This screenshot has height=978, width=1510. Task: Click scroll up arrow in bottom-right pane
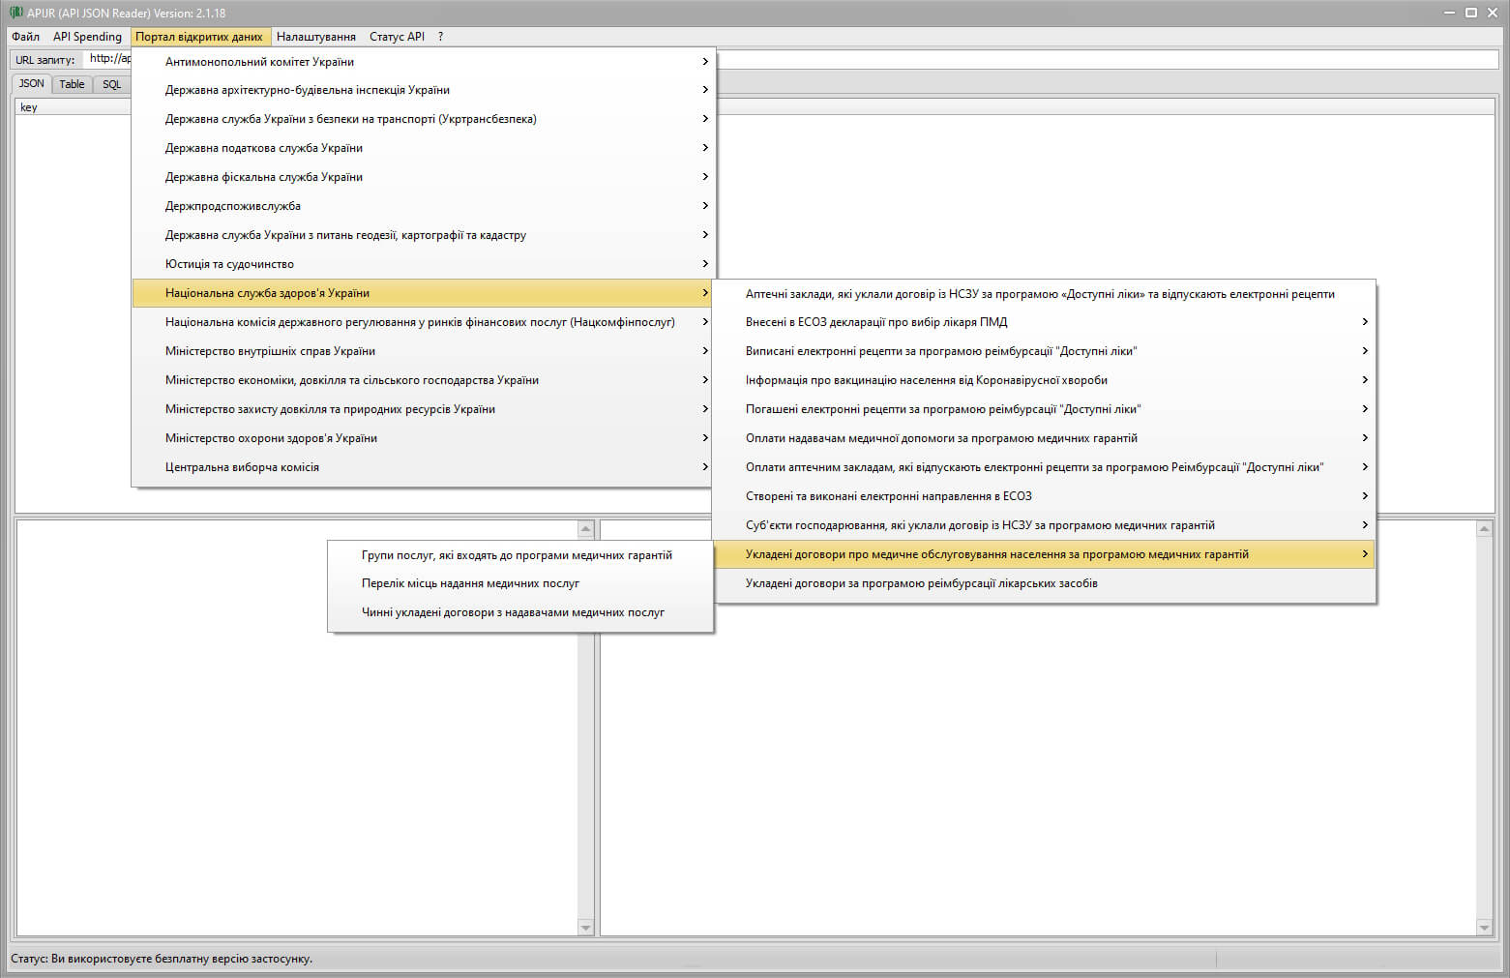[1484, 529]
